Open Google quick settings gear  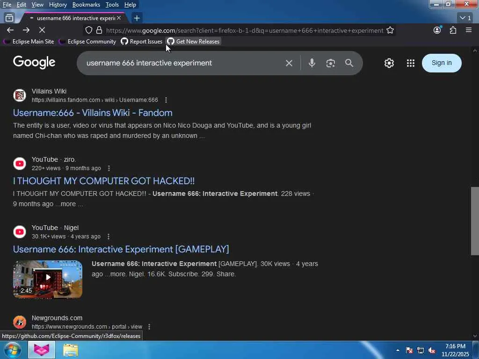click(389, 63)
